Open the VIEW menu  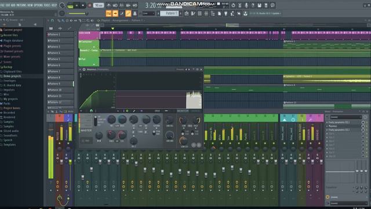pos(30,5)
